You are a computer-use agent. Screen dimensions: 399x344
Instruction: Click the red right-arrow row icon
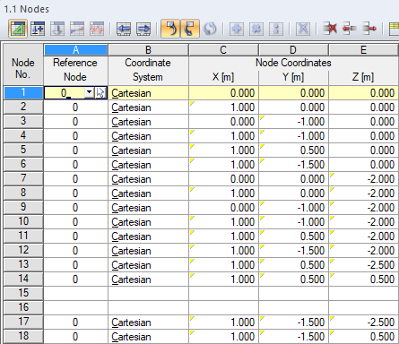coord(369,29)
